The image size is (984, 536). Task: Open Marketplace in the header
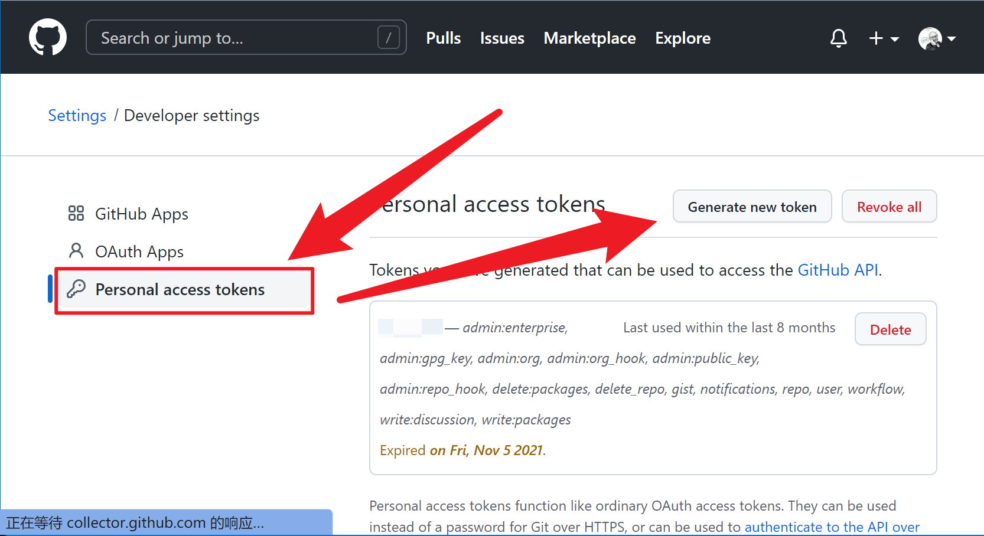point(589,38)
